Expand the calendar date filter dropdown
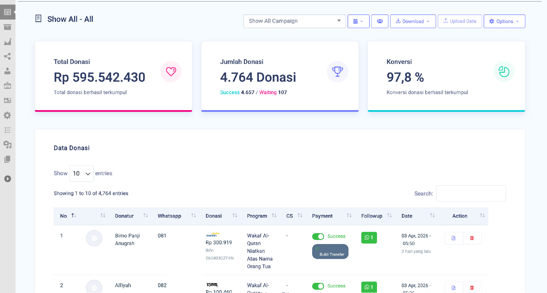The width and height of the screenshot is (547, 293). [358, 21]
